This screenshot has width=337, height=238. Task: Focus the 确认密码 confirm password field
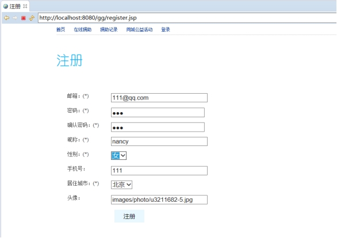[158, 127]
